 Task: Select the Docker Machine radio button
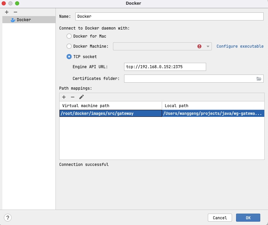pyautogui.click(x=69, y=46)
